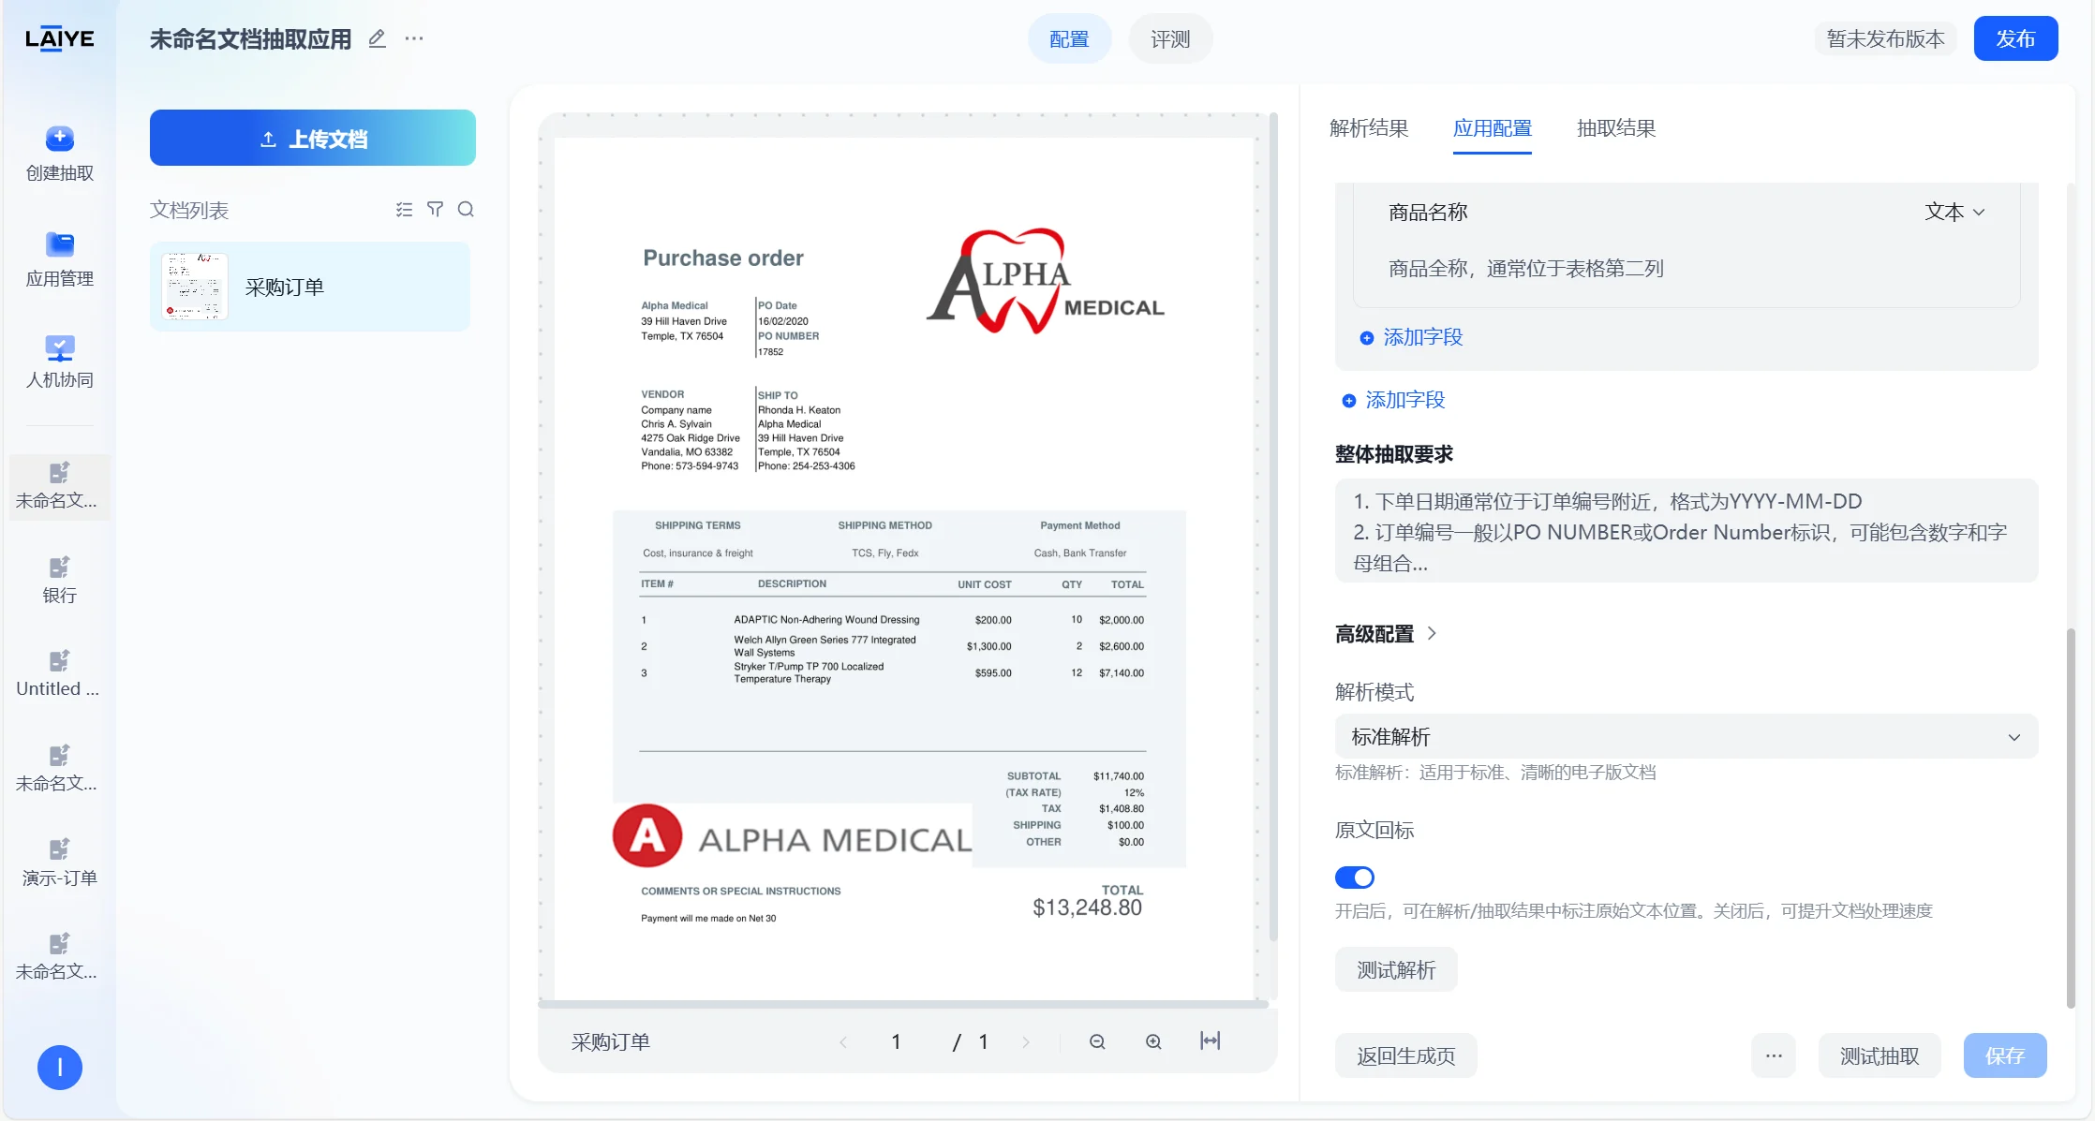Toggle the 原文回标 switch
Viewport: 2095px width, 1121px height.
click(1355, 878)
